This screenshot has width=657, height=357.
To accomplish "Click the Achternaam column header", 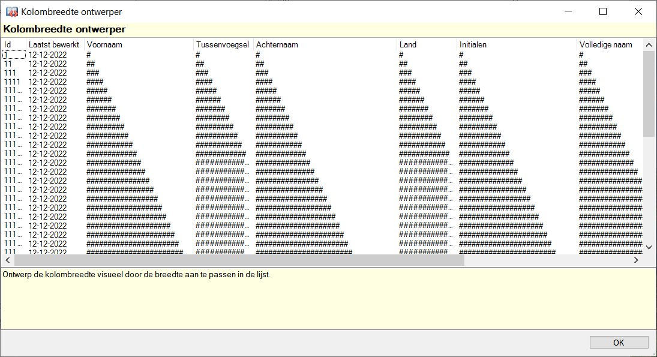I will point(324,44).
